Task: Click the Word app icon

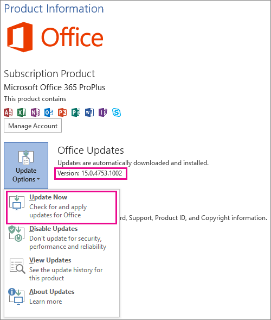Action: coord(89,112)
